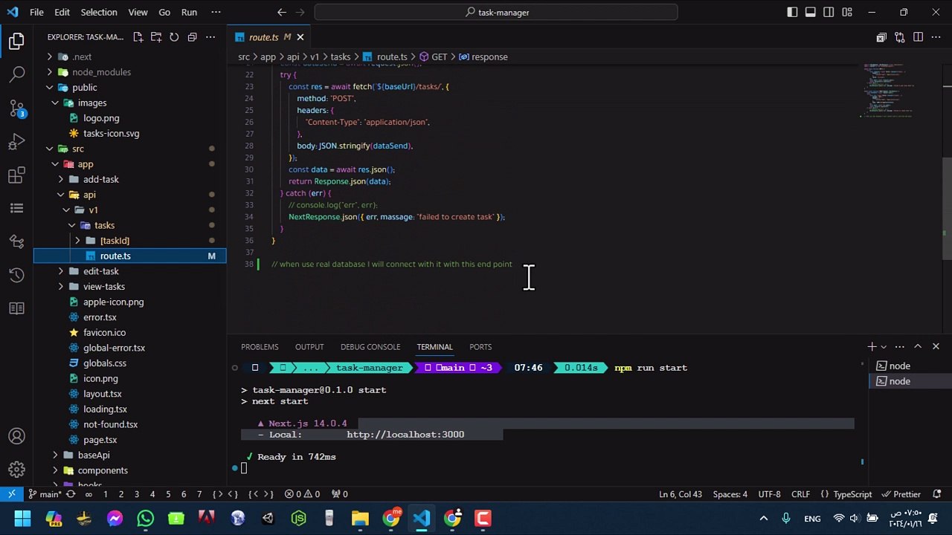The width and height of the screenshot is (952, 535).
Task: Open editor More Actions ellipsis
Action: (x=936, y=37)
